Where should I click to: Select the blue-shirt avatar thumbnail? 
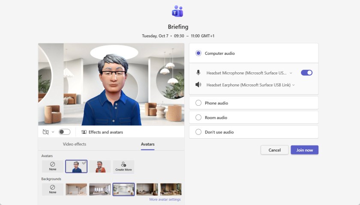(x=76, y=166)
